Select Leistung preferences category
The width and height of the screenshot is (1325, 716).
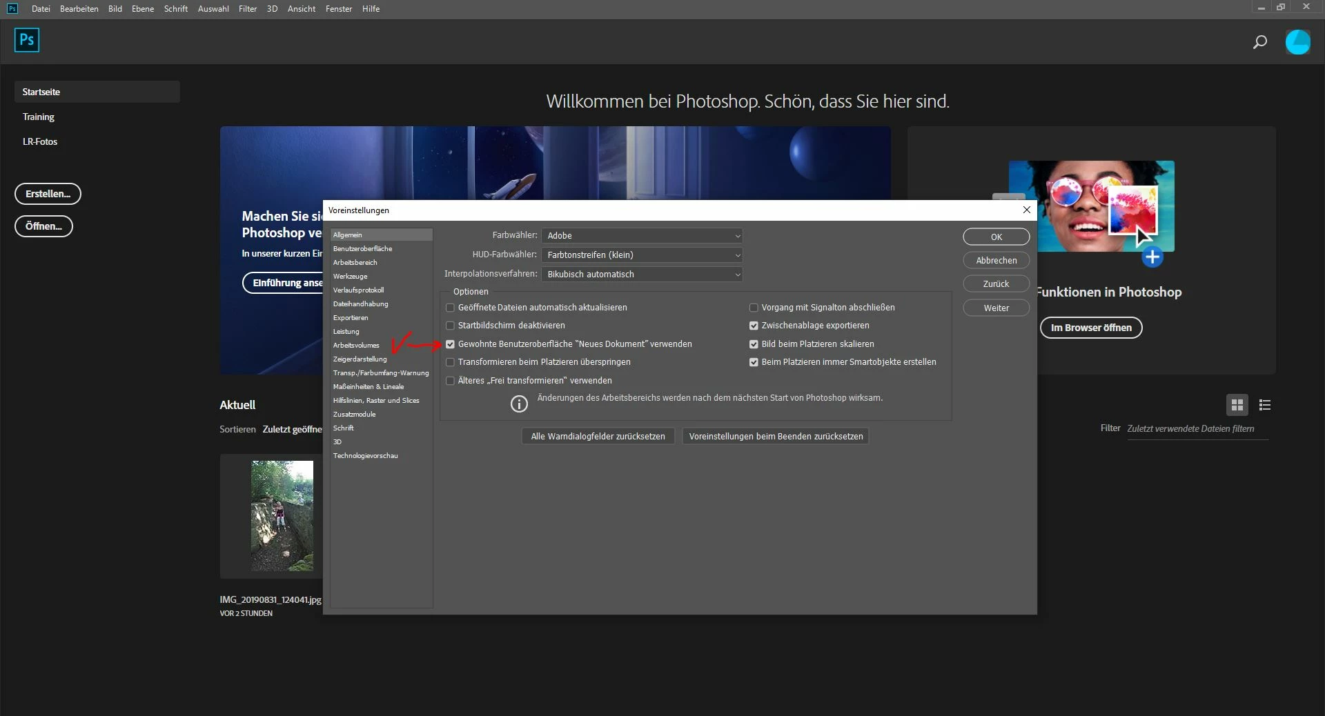coord(382,332)
